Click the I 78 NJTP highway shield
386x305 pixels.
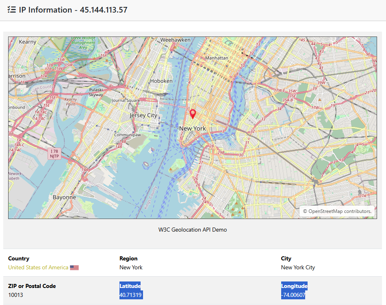click(x=54, y=154)
